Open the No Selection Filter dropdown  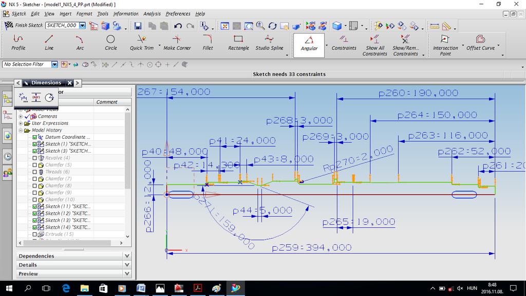pos(54,64)
